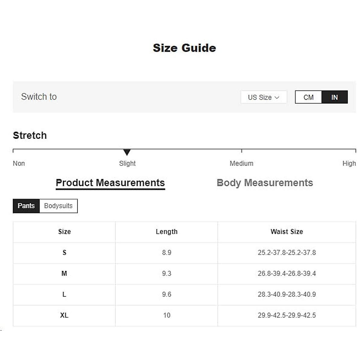Click the High stretch label
This screenshot has width=362, height=362.
tap(349, 164)
